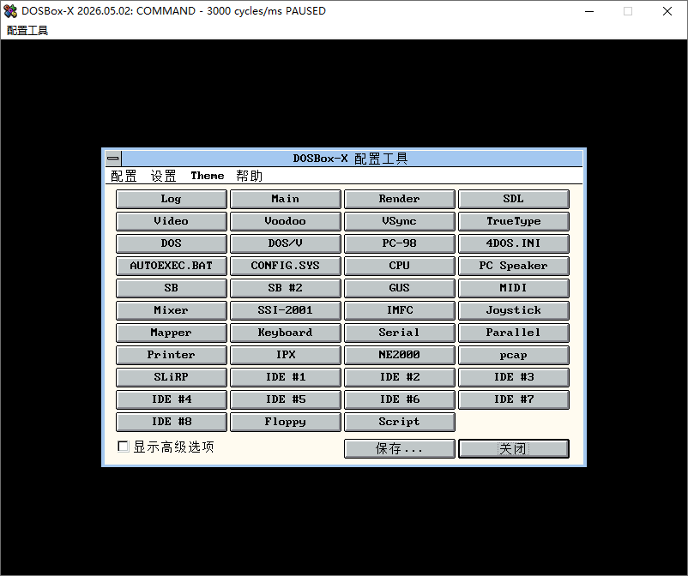Image resolution: width=688 pixels, height=576 pixels.
Task: Open Voodoo settings
Action: click(x=286, y=221)
